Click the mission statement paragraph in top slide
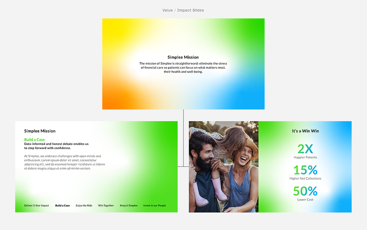Image resolution: width=367 pixels, height=230 pixels. 183,68
